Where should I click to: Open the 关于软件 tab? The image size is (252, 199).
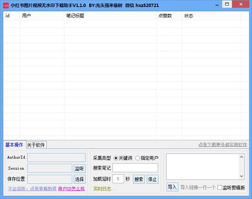[x=36, y=145]
